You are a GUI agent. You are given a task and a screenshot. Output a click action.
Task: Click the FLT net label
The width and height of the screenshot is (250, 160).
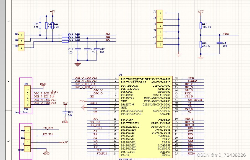(99, 150)
